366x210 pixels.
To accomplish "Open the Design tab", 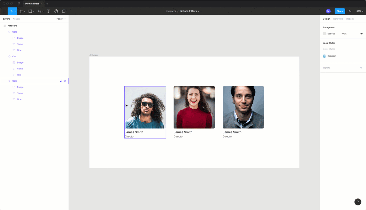I will tap(326, 19).
